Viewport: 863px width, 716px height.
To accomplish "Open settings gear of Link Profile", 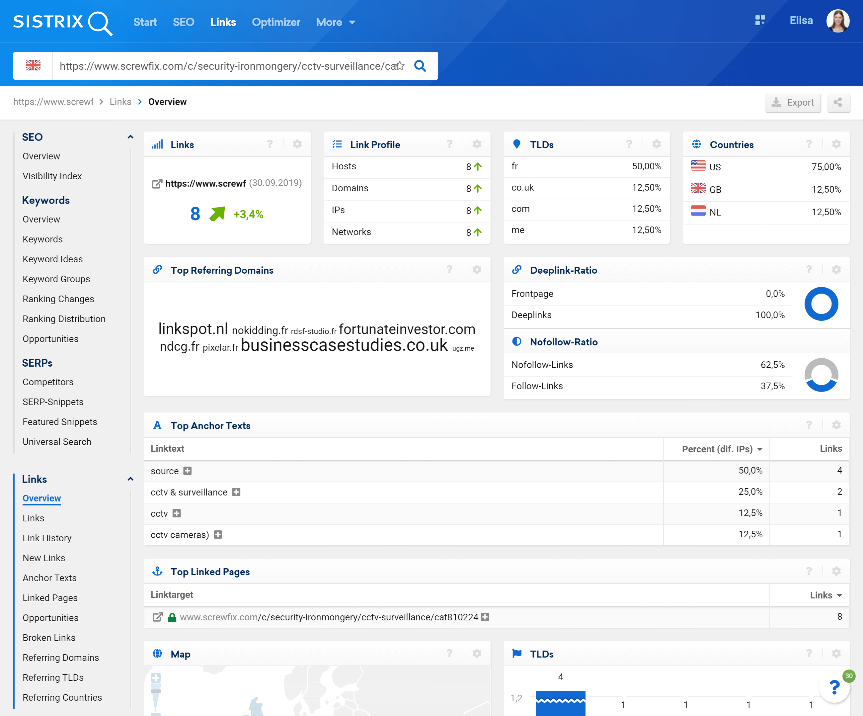I will [x=477, y=144].
